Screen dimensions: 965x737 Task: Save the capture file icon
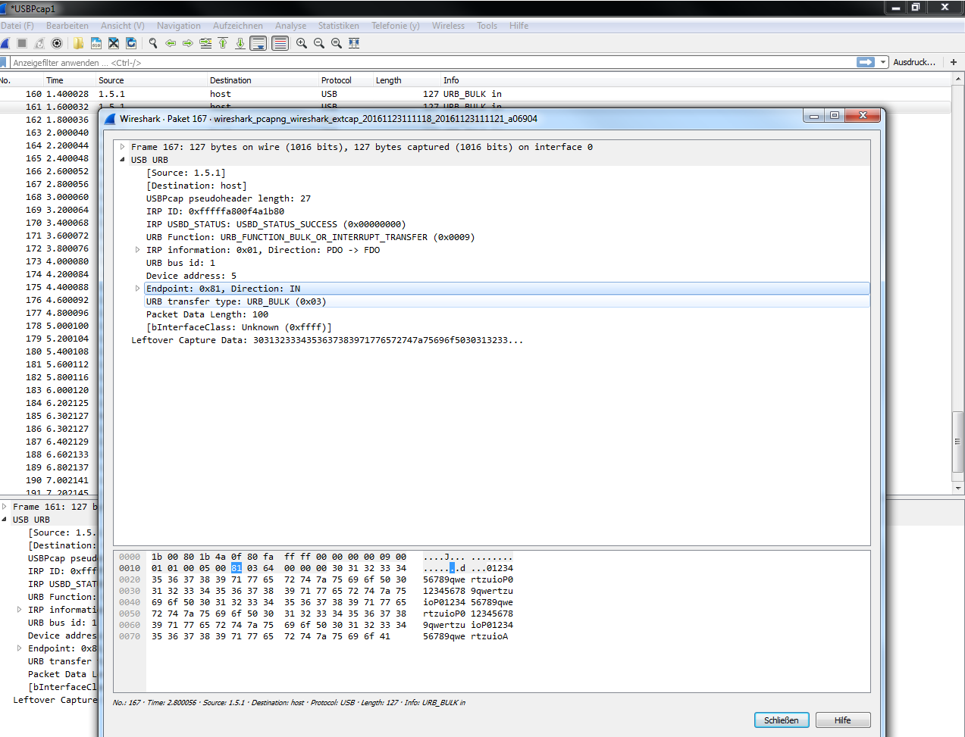(x=96, y=43)
